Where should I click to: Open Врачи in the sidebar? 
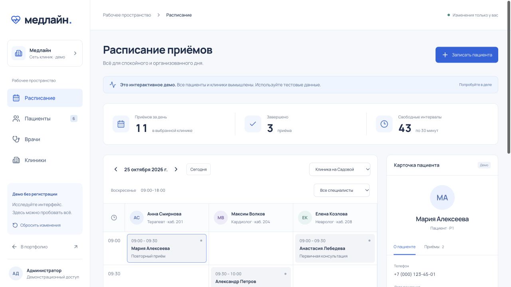45,140
